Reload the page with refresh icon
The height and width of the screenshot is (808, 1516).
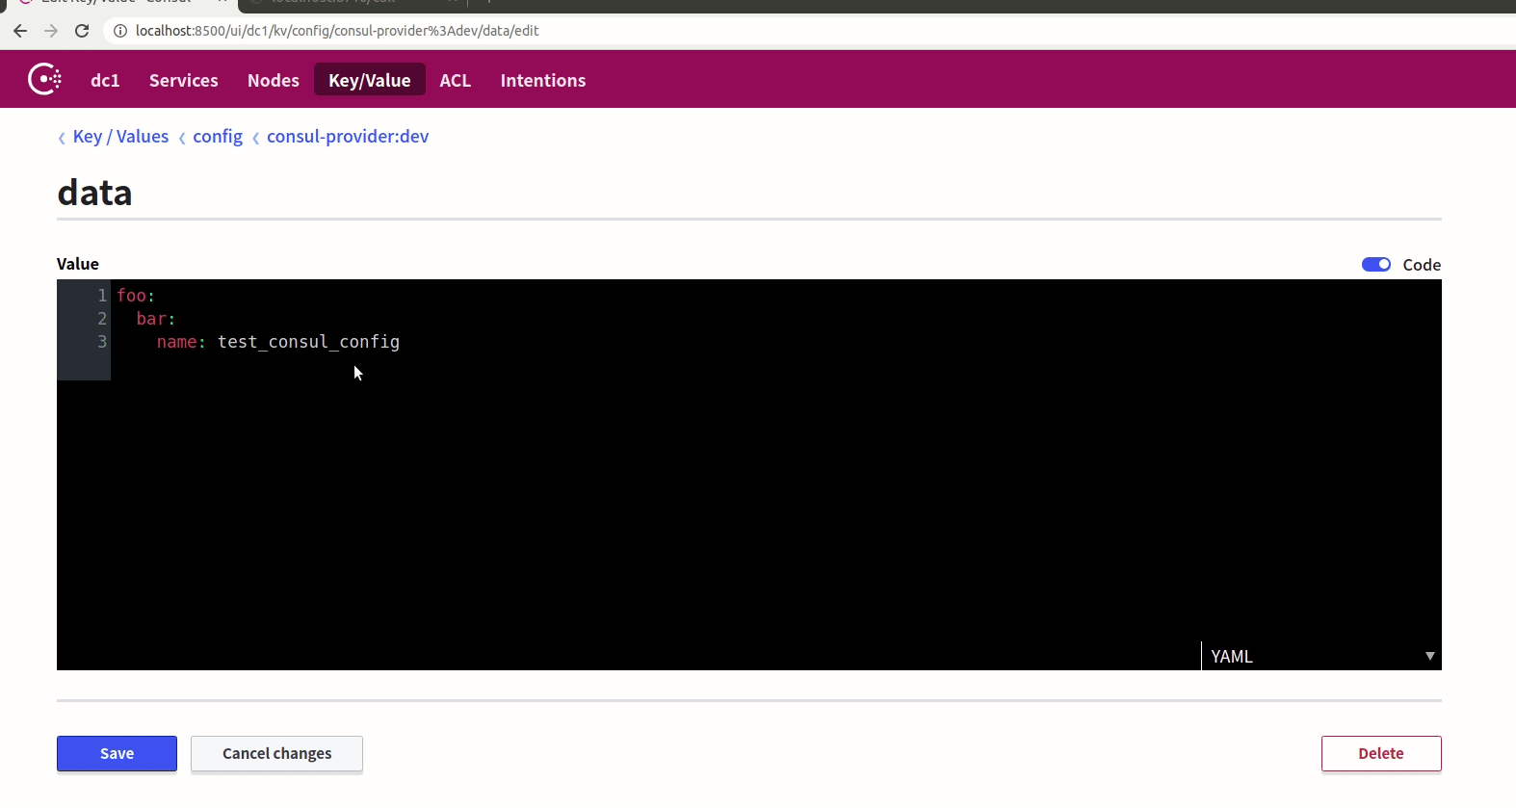point(82,31)
